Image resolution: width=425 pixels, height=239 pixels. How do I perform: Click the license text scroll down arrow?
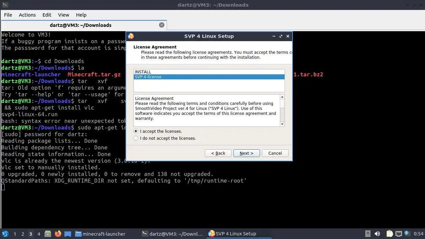pos(282,124)
